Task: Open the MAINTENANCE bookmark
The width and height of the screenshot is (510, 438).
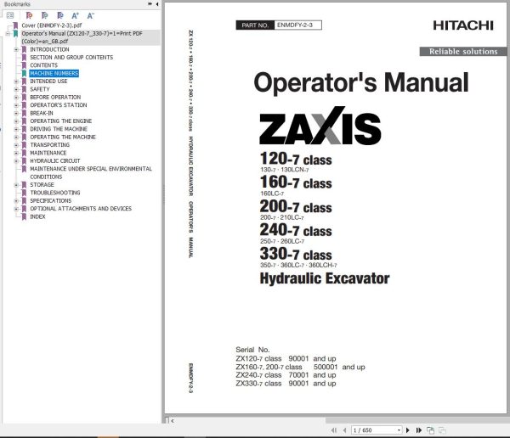Action: 48,153
